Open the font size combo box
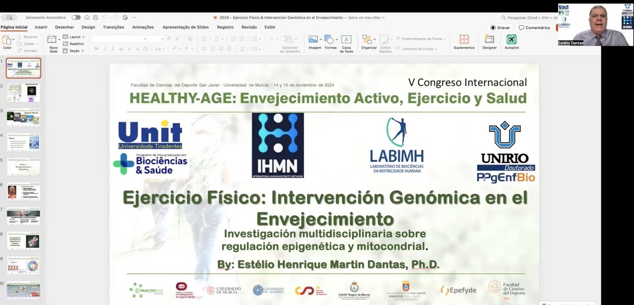The height and width of the screenshot is (305, 634). [156, 39]
